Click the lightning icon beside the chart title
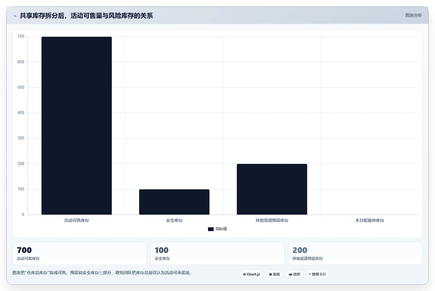This screenshot has width=435, height=291. click(15, 16)
